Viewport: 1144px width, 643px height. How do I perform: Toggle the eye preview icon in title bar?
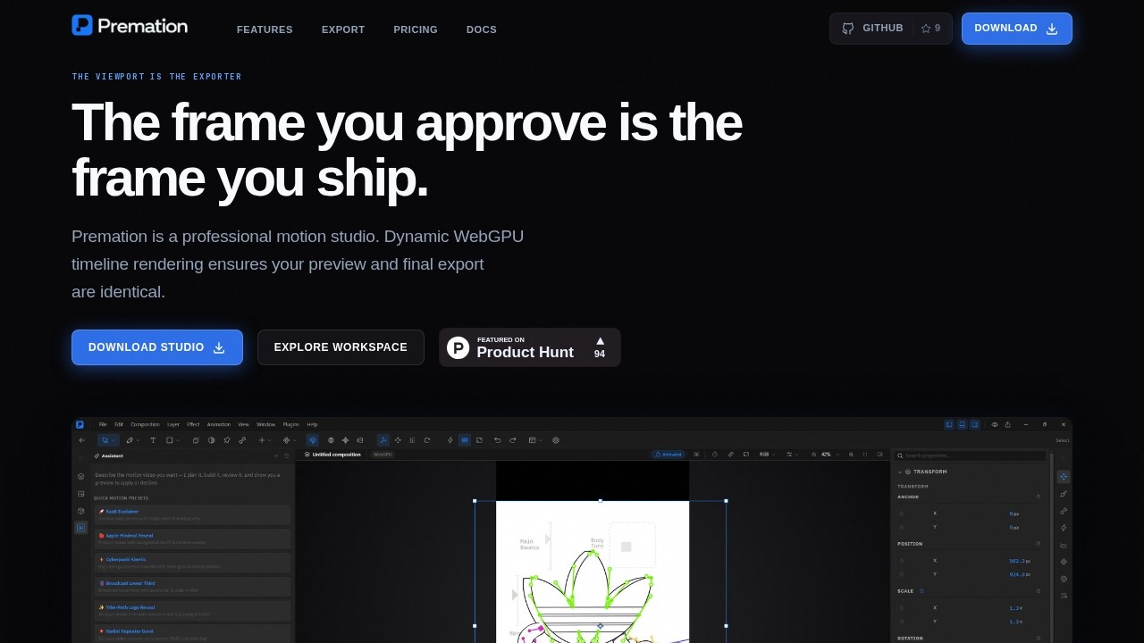tap(995, 424)
